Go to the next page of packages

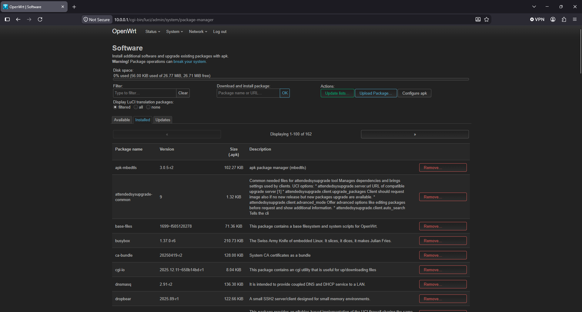[415, 134]
